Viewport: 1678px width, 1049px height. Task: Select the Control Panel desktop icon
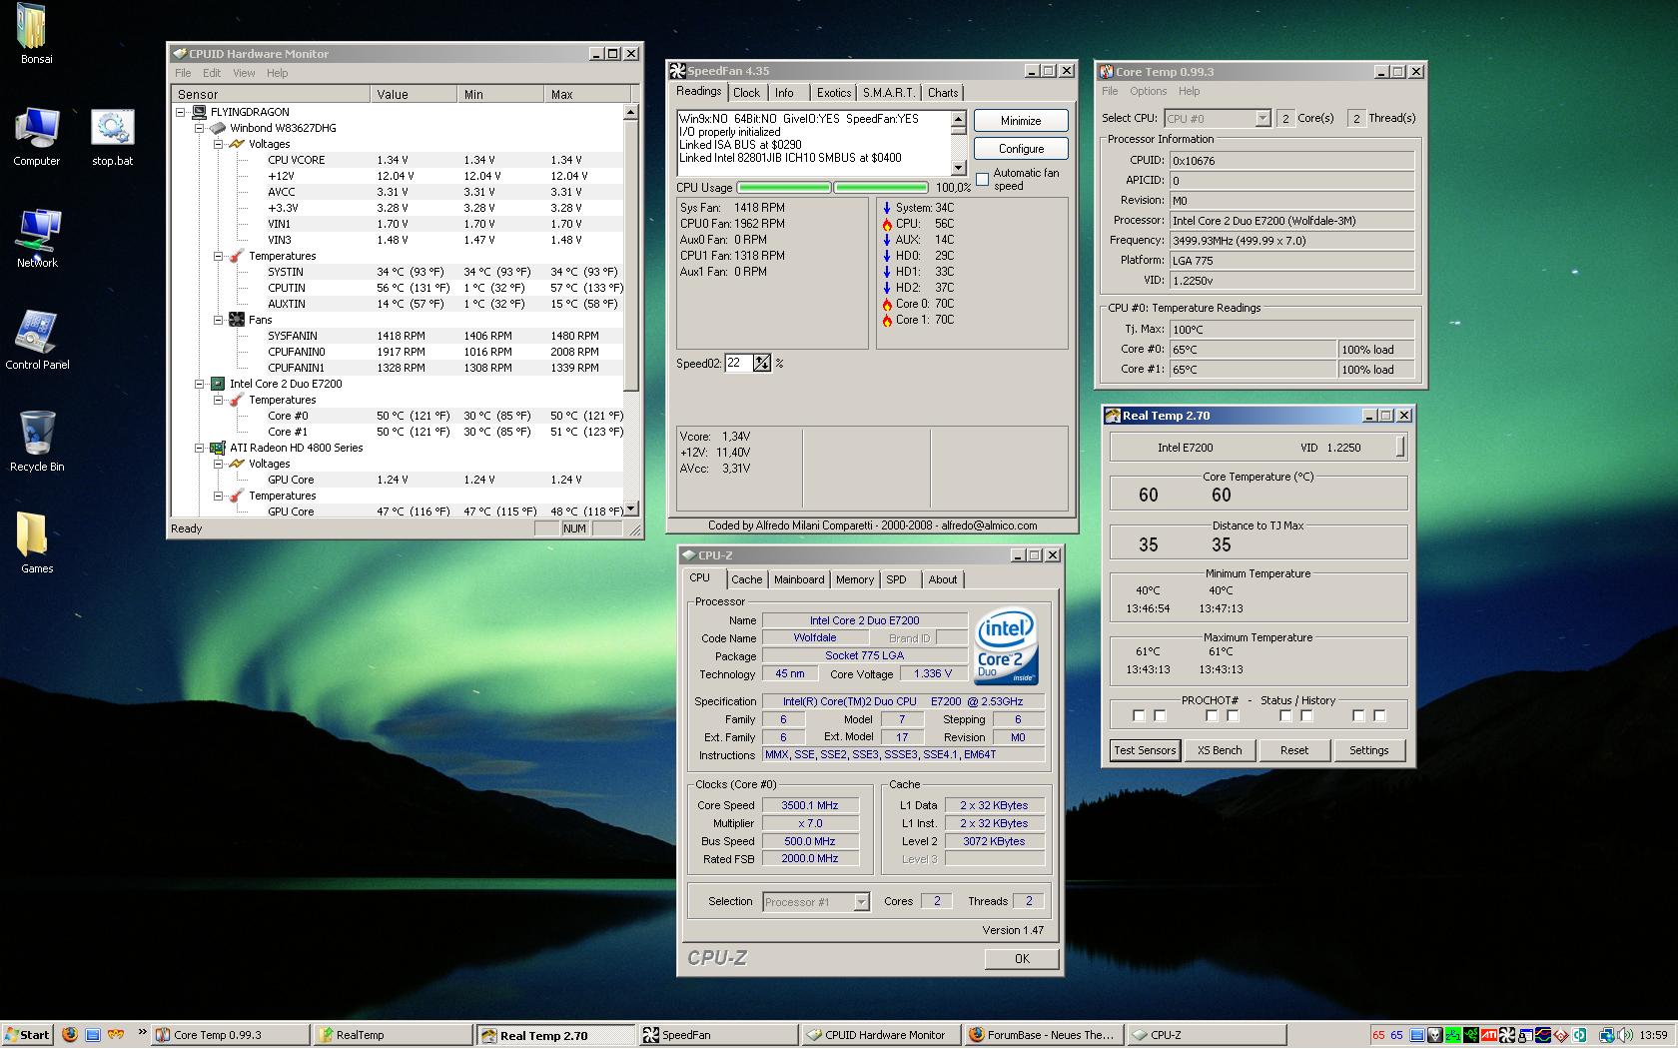(x=37, y=334)
